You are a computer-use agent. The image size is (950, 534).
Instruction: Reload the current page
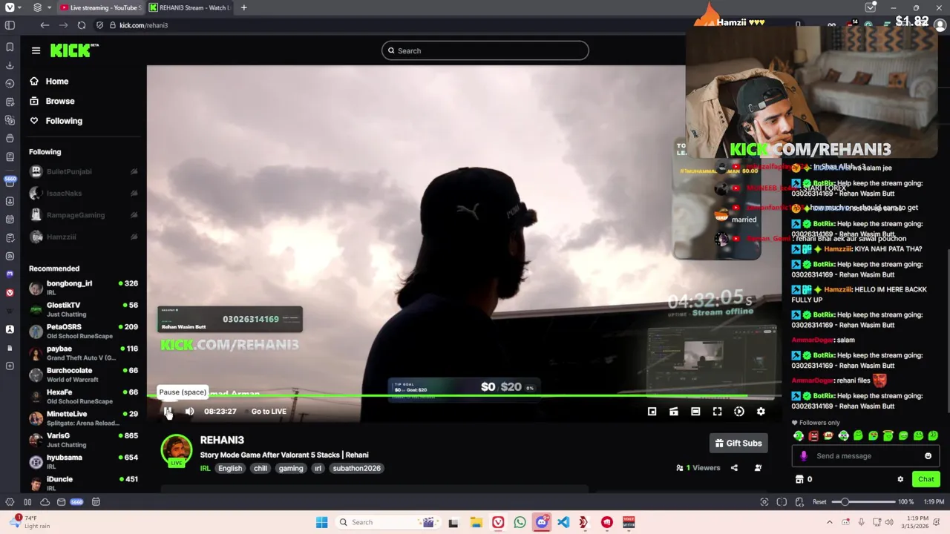[x=82, y=25]
